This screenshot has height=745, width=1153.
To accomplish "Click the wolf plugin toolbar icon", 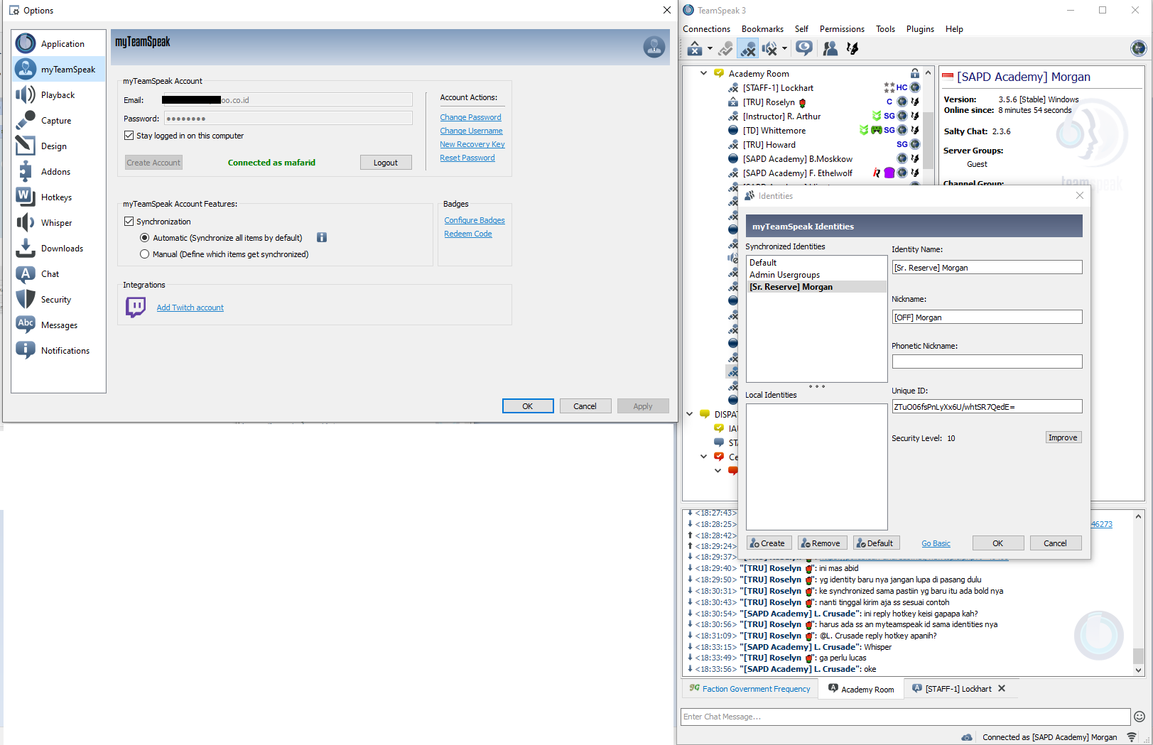I will coord(852,48).
